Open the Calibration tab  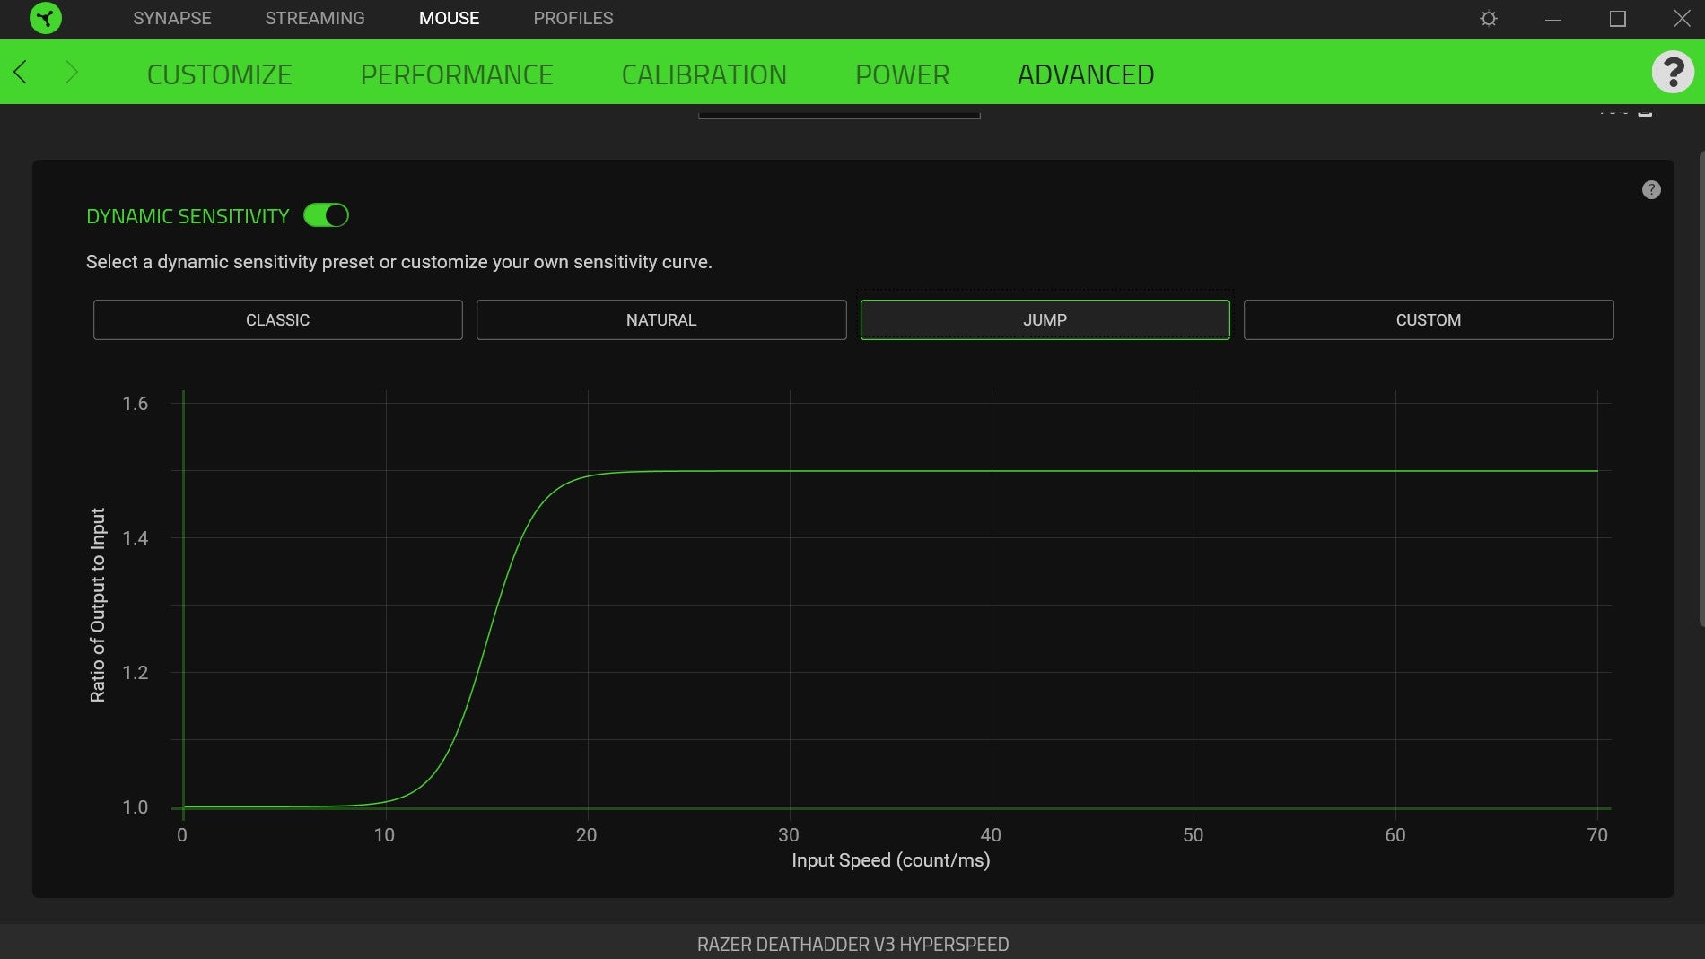(x=704, y=74)
